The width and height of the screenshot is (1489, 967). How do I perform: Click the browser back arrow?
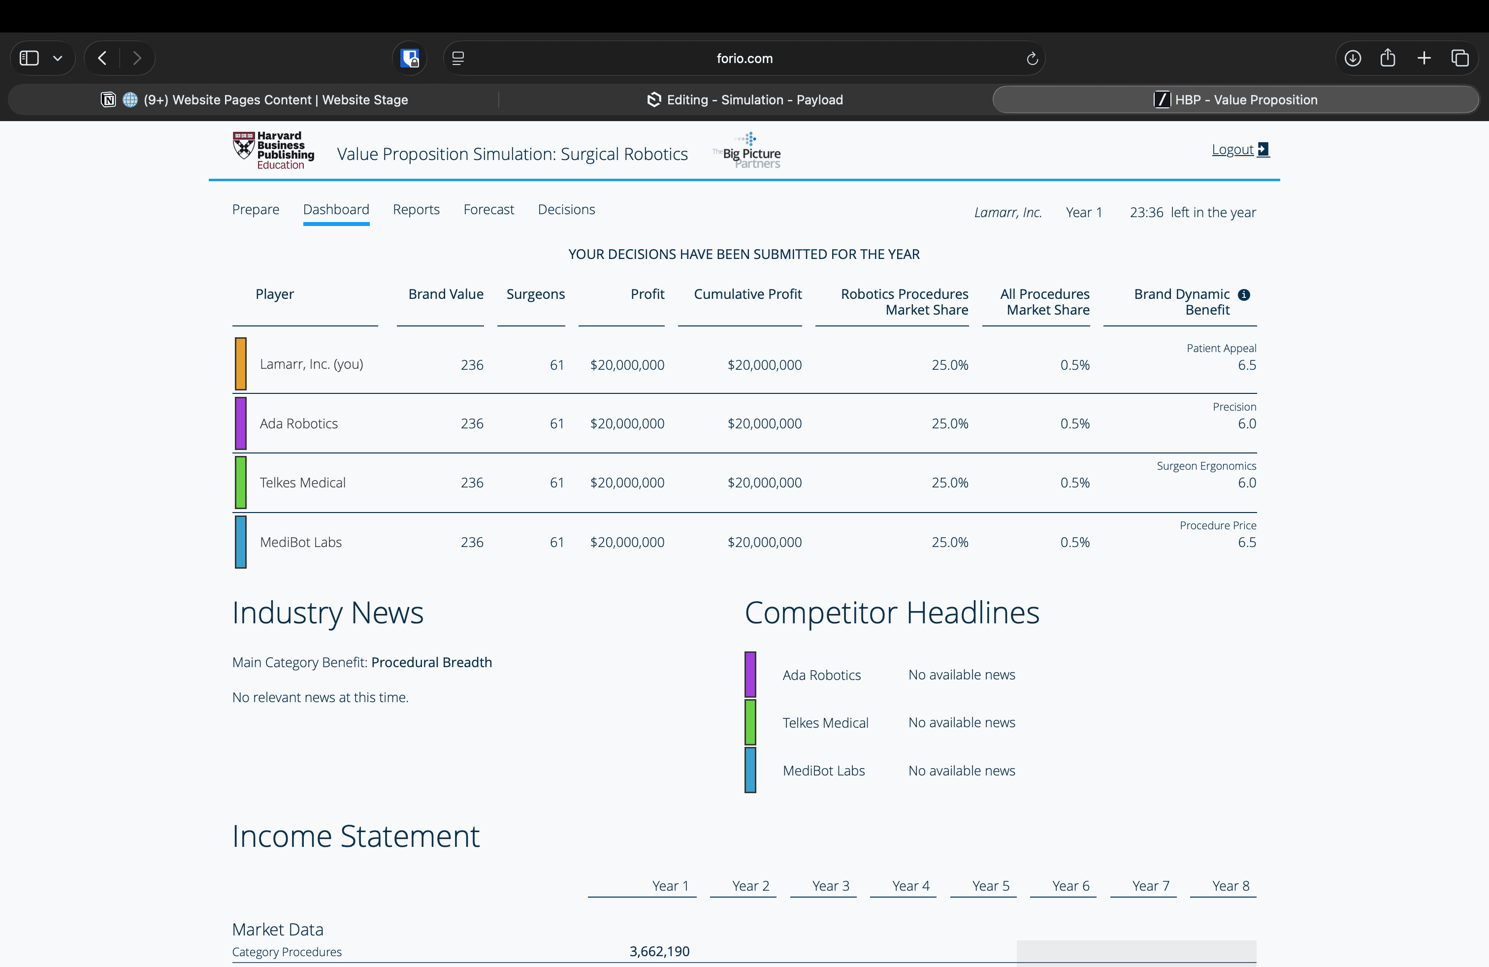coord(102,58)
